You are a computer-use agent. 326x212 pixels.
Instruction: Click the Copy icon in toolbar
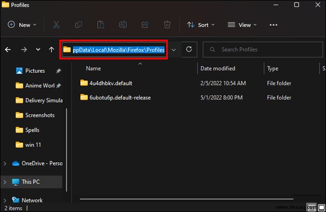[79, 25]
